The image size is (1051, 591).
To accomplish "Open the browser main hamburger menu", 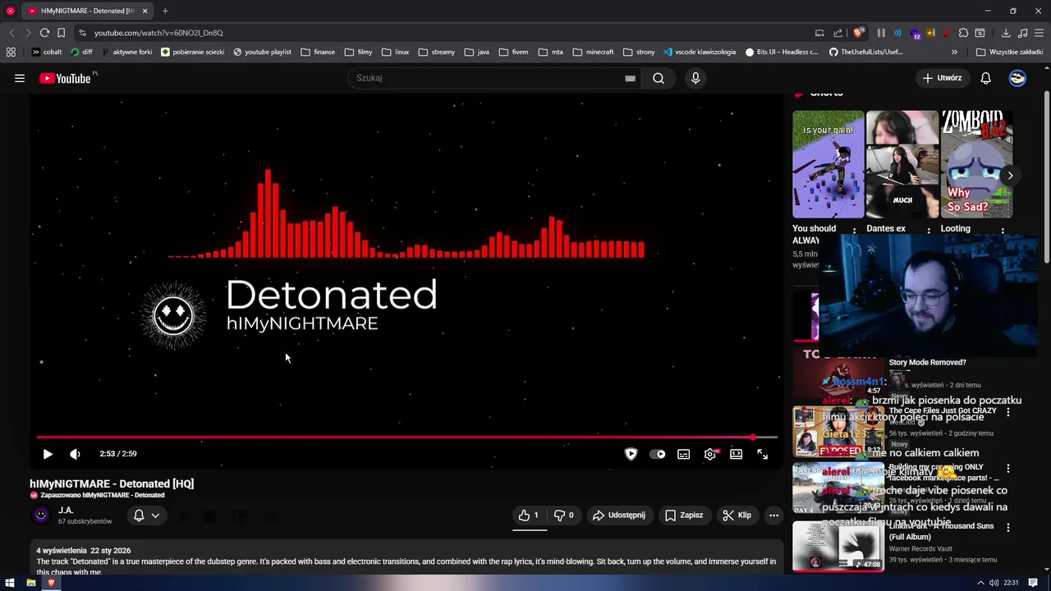I will [x=1039, y=33].
